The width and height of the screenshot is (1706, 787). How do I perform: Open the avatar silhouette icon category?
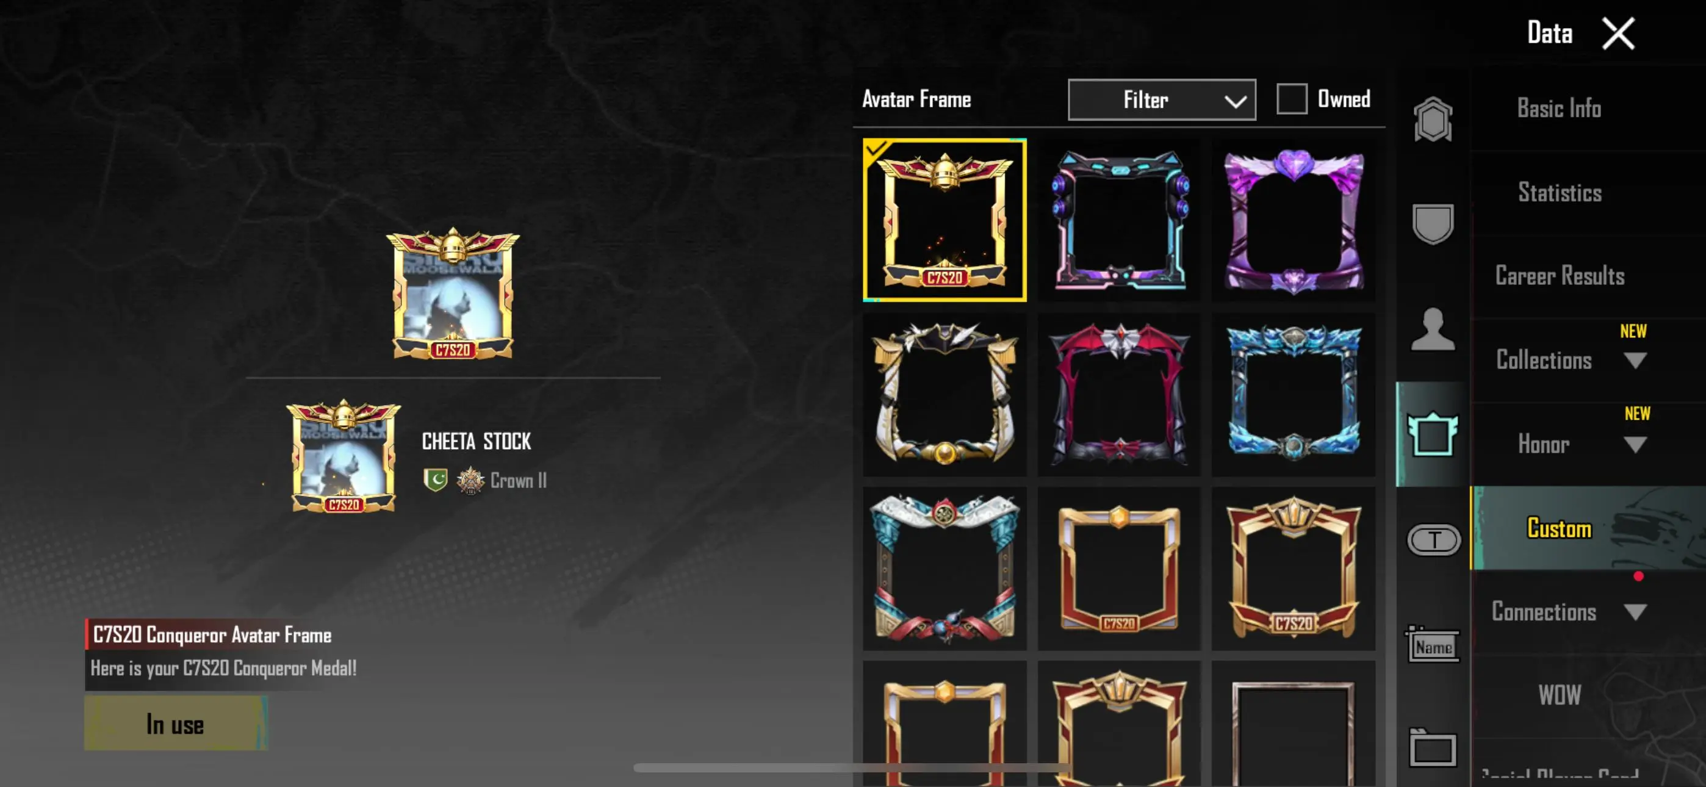[1433, 329]
